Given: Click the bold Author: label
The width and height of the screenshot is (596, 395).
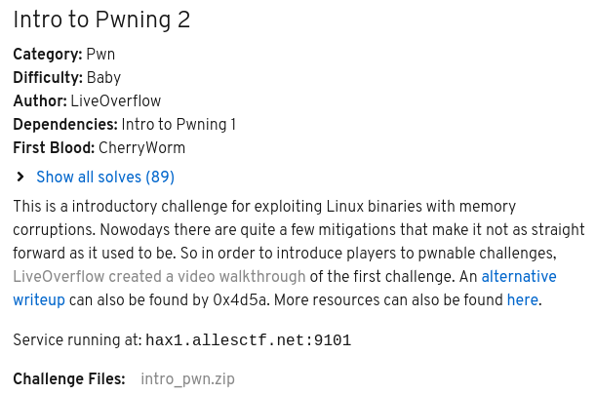Looking at the screenshot, I should 40,101.
